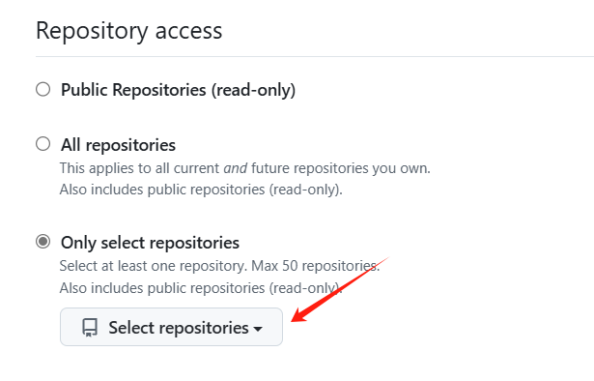Image resolution: width=594 pixels, height=381 pixels.
Task: Click the Repository access heading
Action: 128,31
